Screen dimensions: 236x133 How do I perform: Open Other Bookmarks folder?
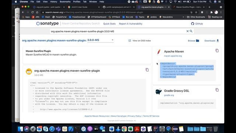coord(196,17)
